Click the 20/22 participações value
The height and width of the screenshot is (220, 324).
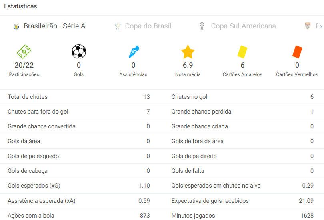coord(24,65)
